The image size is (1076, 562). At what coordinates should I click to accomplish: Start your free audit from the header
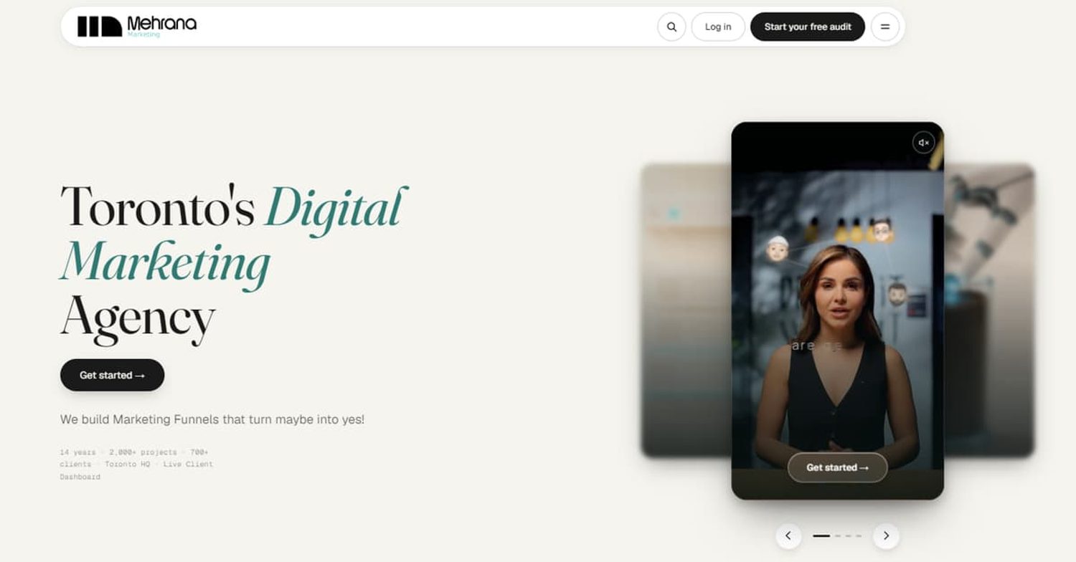808,27
